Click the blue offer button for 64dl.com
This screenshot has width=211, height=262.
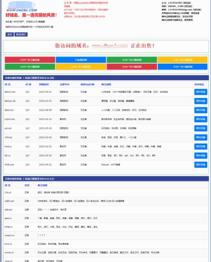pyautogui.click(x=201, y=164)
